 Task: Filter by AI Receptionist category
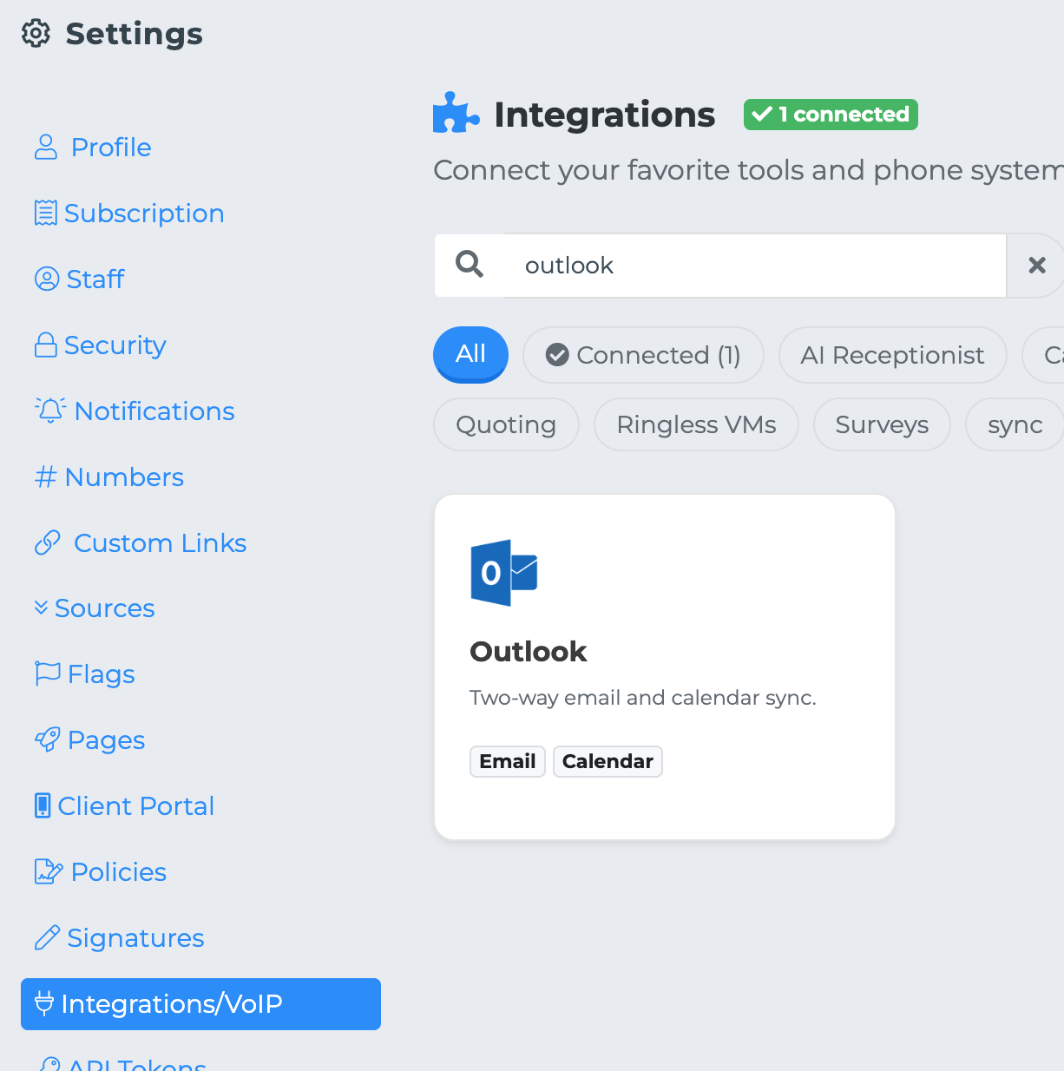point(892,355)
